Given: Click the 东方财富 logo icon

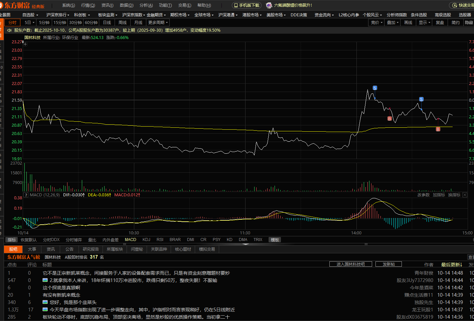Looking at the screenshot, I should point(2,5).
